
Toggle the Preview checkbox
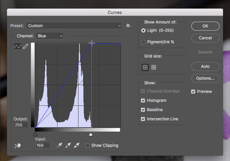pyautogui.click(x=193, y=92)
